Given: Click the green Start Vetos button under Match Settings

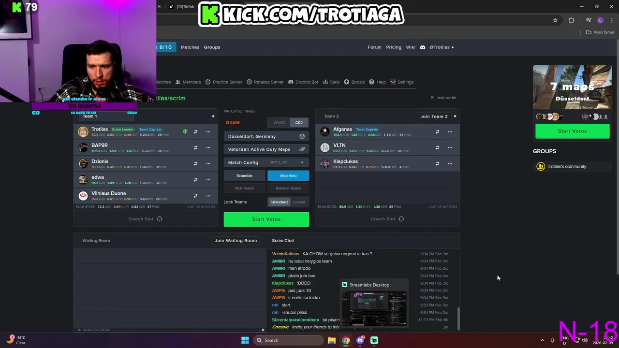Looking at the screenshot, I should (x=266, y=219).
